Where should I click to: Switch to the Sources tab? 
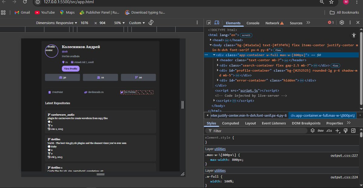[296, 23]
